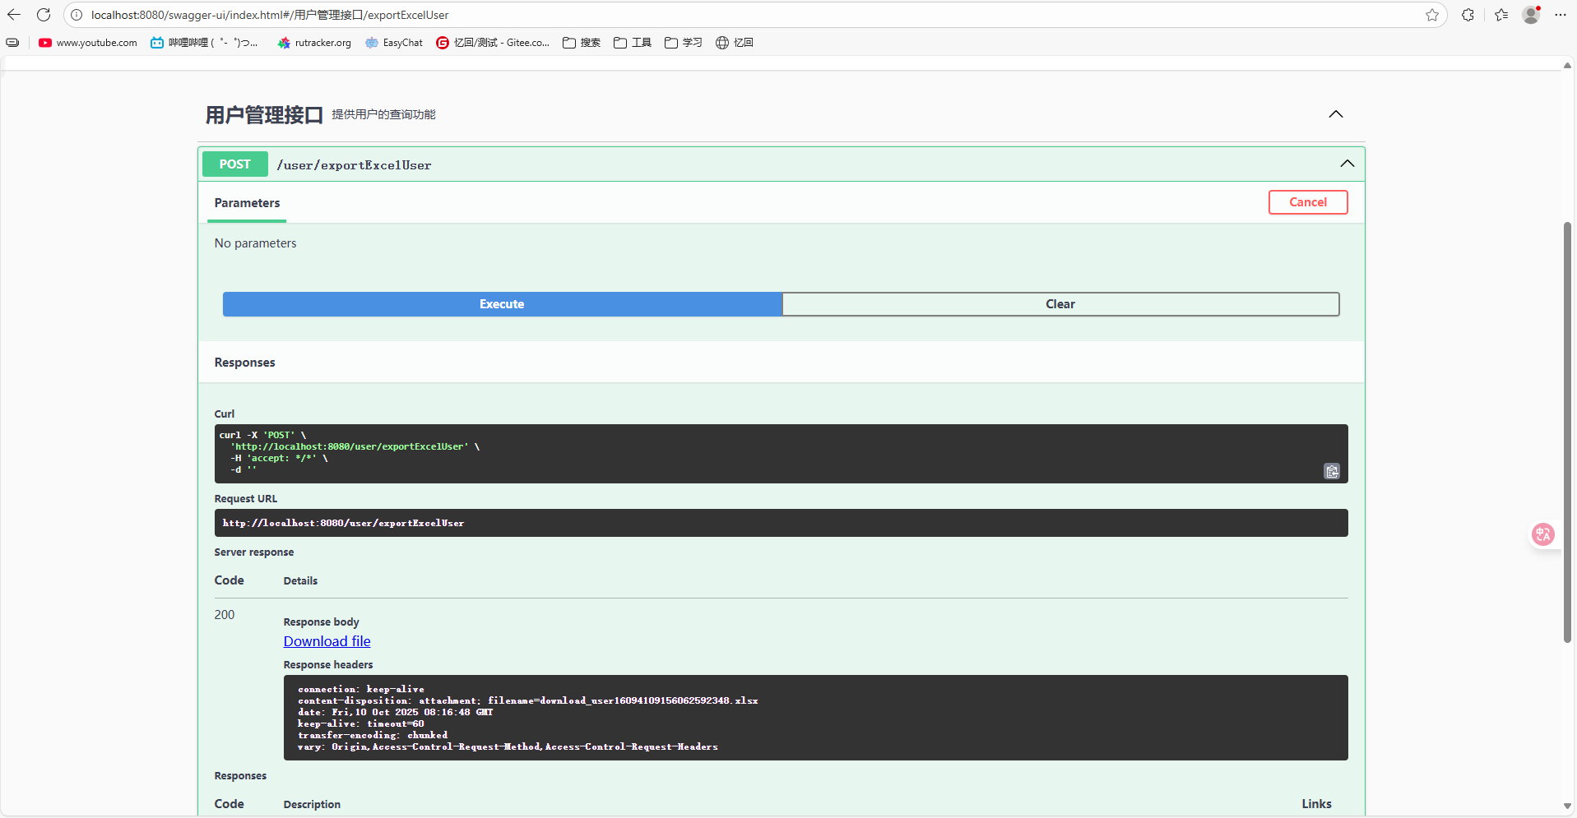Image resolution: width=1577 pixels, height=818 pixels.
Task: Select the Parameters tab
Action: tap(247, 203)
